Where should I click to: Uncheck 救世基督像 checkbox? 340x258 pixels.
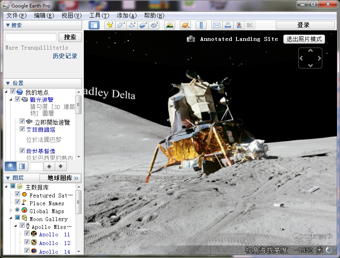22,150
